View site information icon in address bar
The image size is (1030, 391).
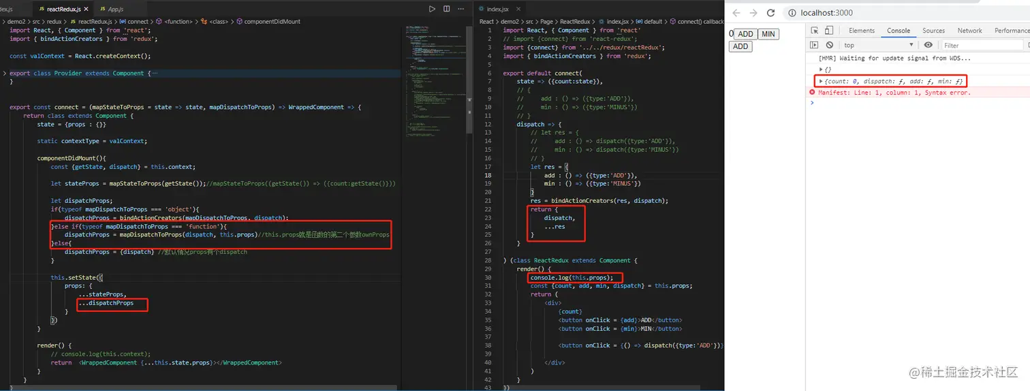792,13
